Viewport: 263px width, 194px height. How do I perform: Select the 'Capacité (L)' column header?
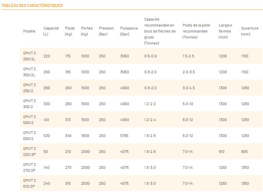click(x=51, y=31)
